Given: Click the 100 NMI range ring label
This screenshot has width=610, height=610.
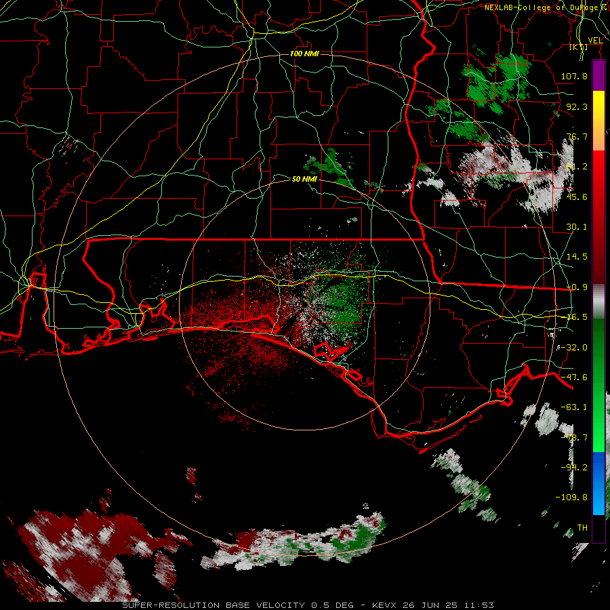Looking at the screenshot, I should (x=304, y=54).
